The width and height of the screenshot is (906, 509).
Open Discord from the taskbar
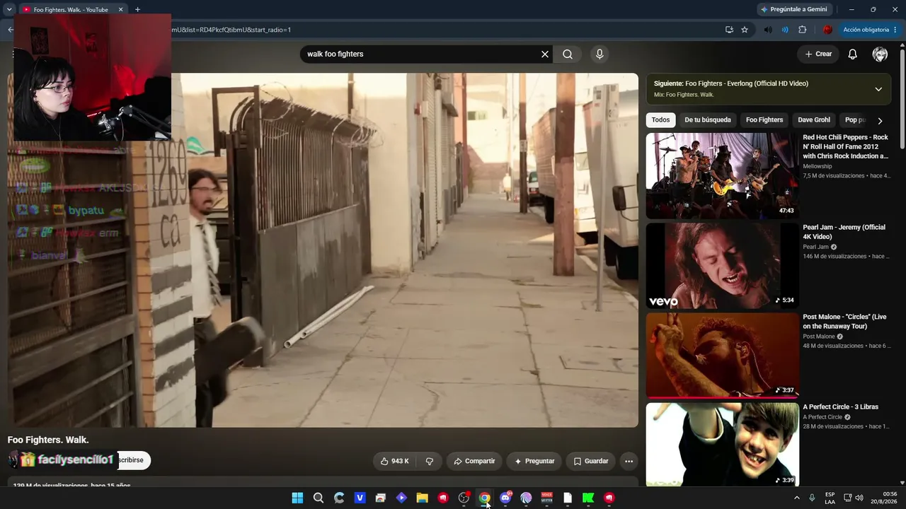tap(505, 498)
